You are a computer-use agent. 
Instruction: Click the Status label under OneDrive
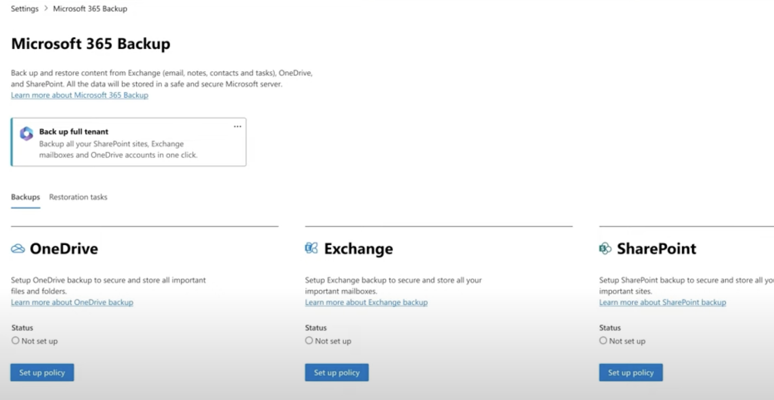(22, 328)
